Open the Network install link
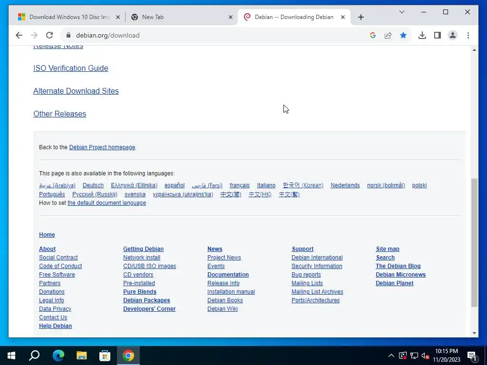Image resolution: width=487 pixels, height=365 pixels. coord(142,258)
